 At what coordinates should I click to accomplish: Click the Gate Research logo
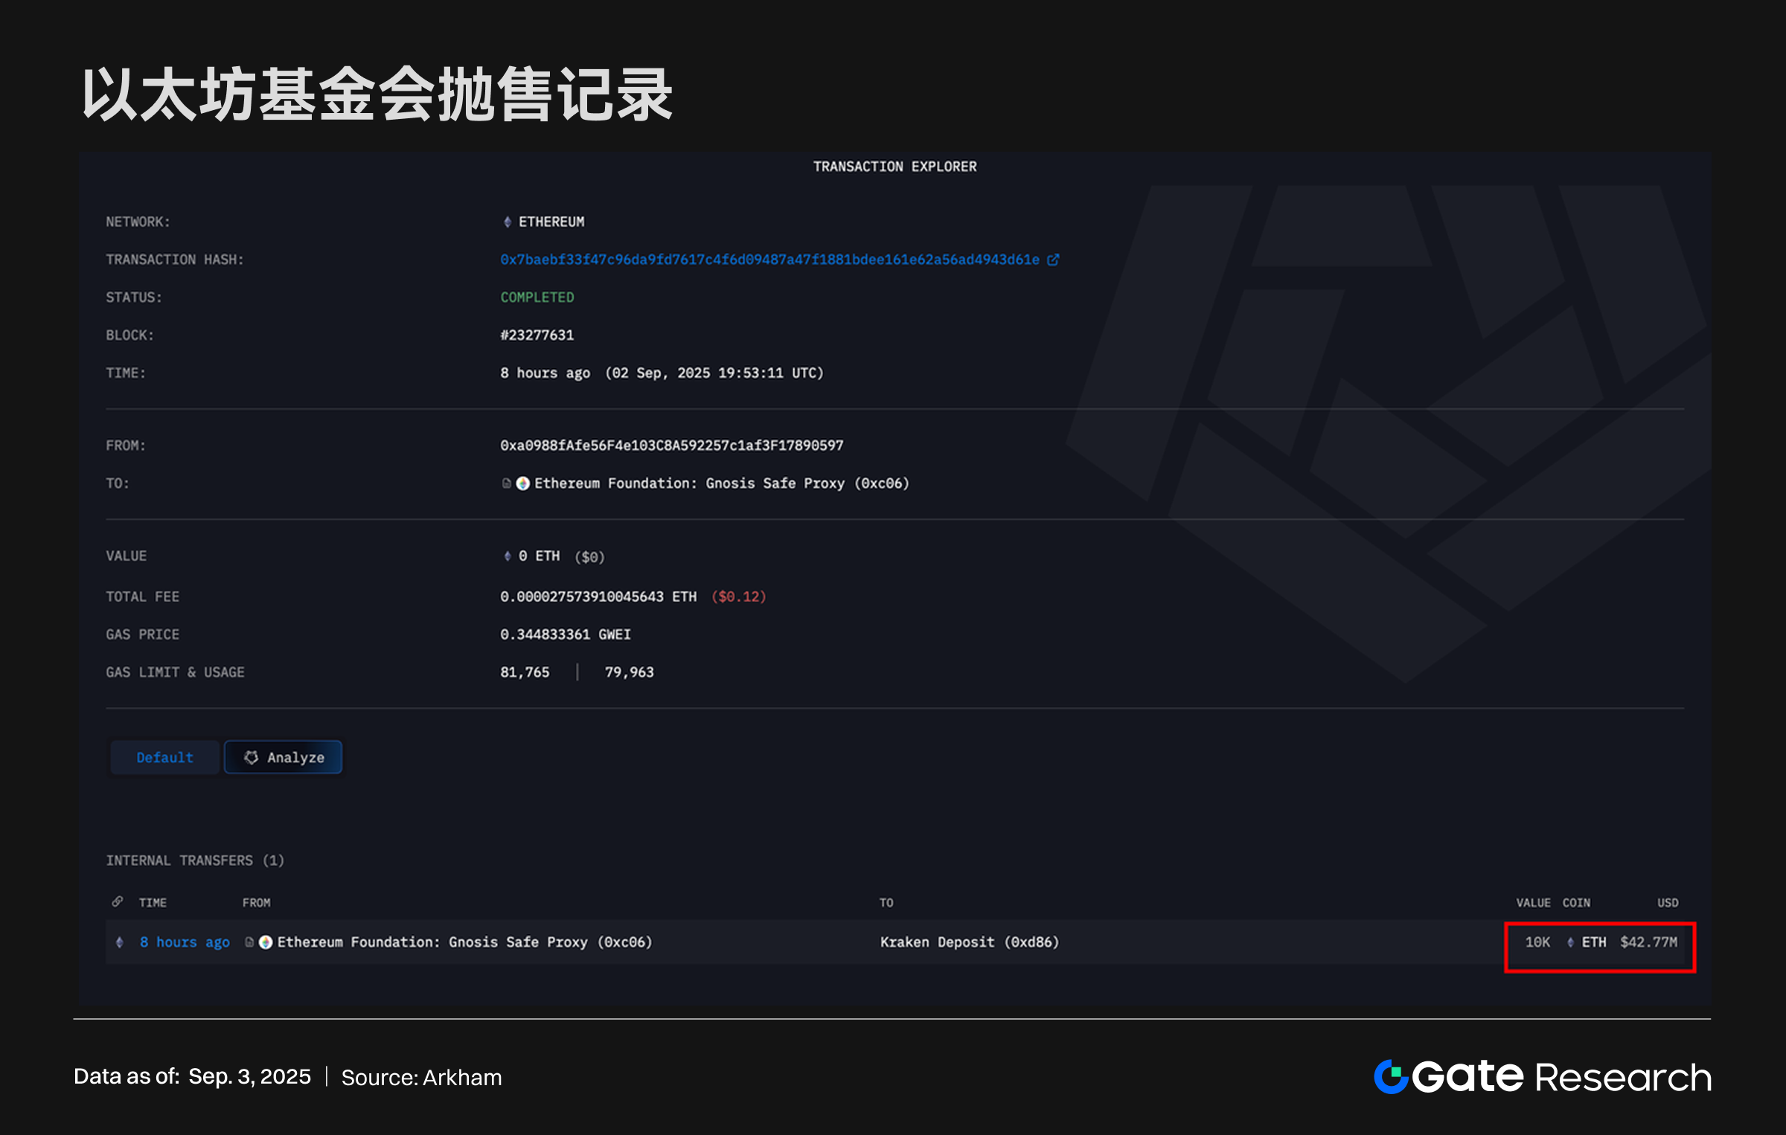[x=1542, y=1077]
